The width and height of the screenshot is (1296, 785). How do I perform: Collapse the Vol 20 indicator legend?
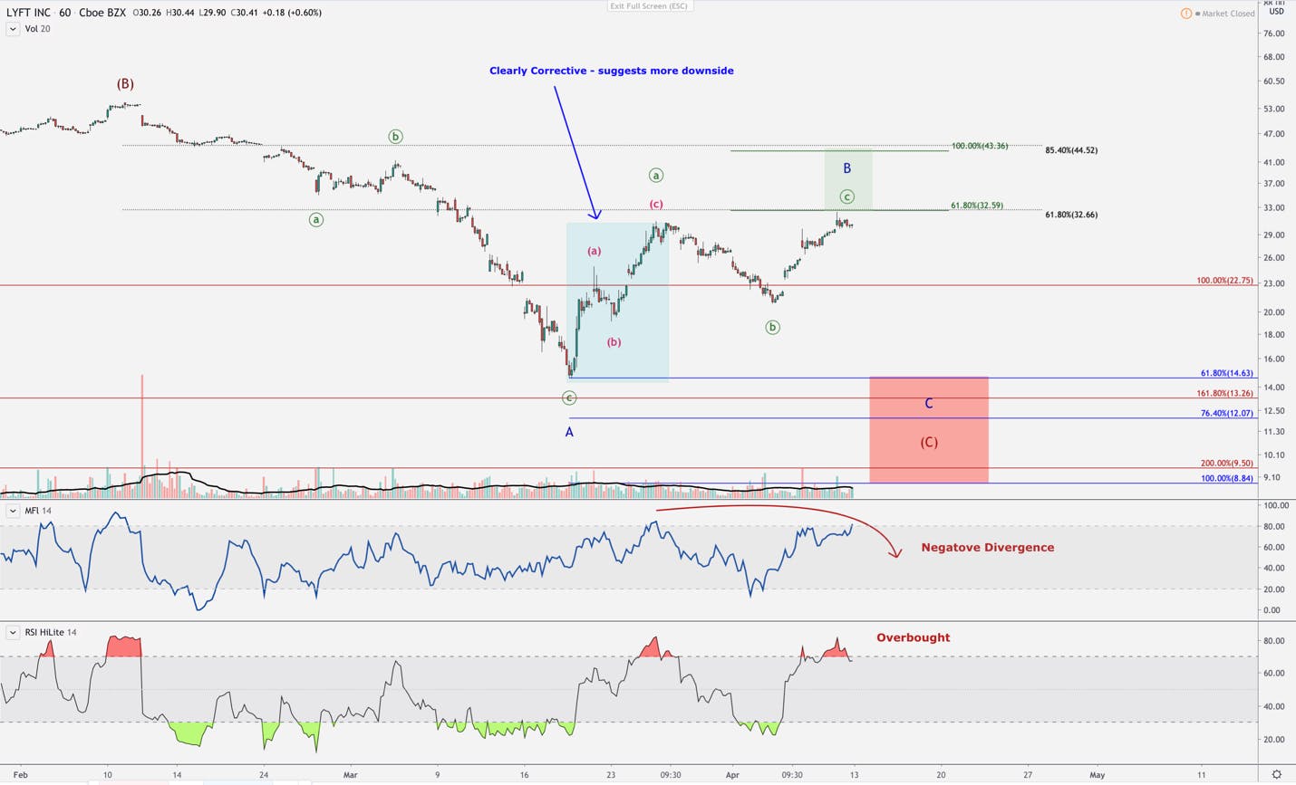(x=13, y=29)
